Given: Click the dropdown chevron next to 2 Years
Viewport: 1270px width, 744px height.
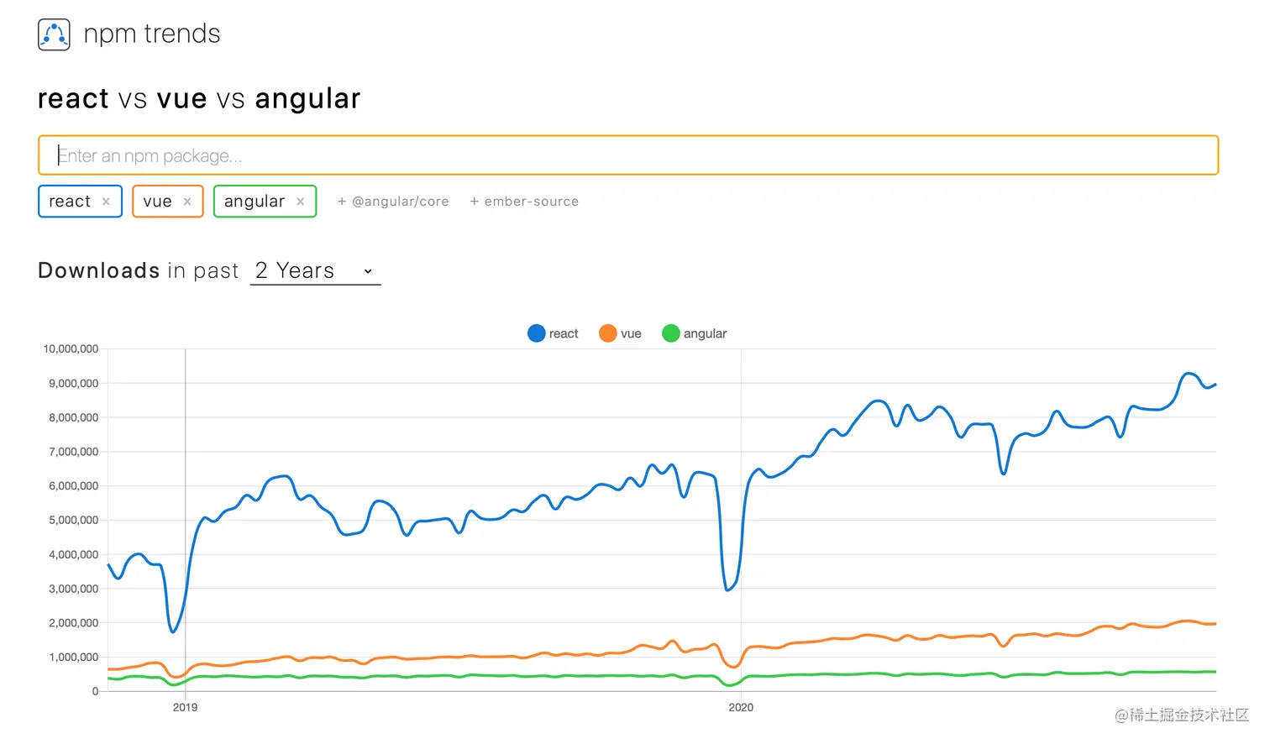Looking at the screenshot, I should pyautogui.click(x=368, y=271).
